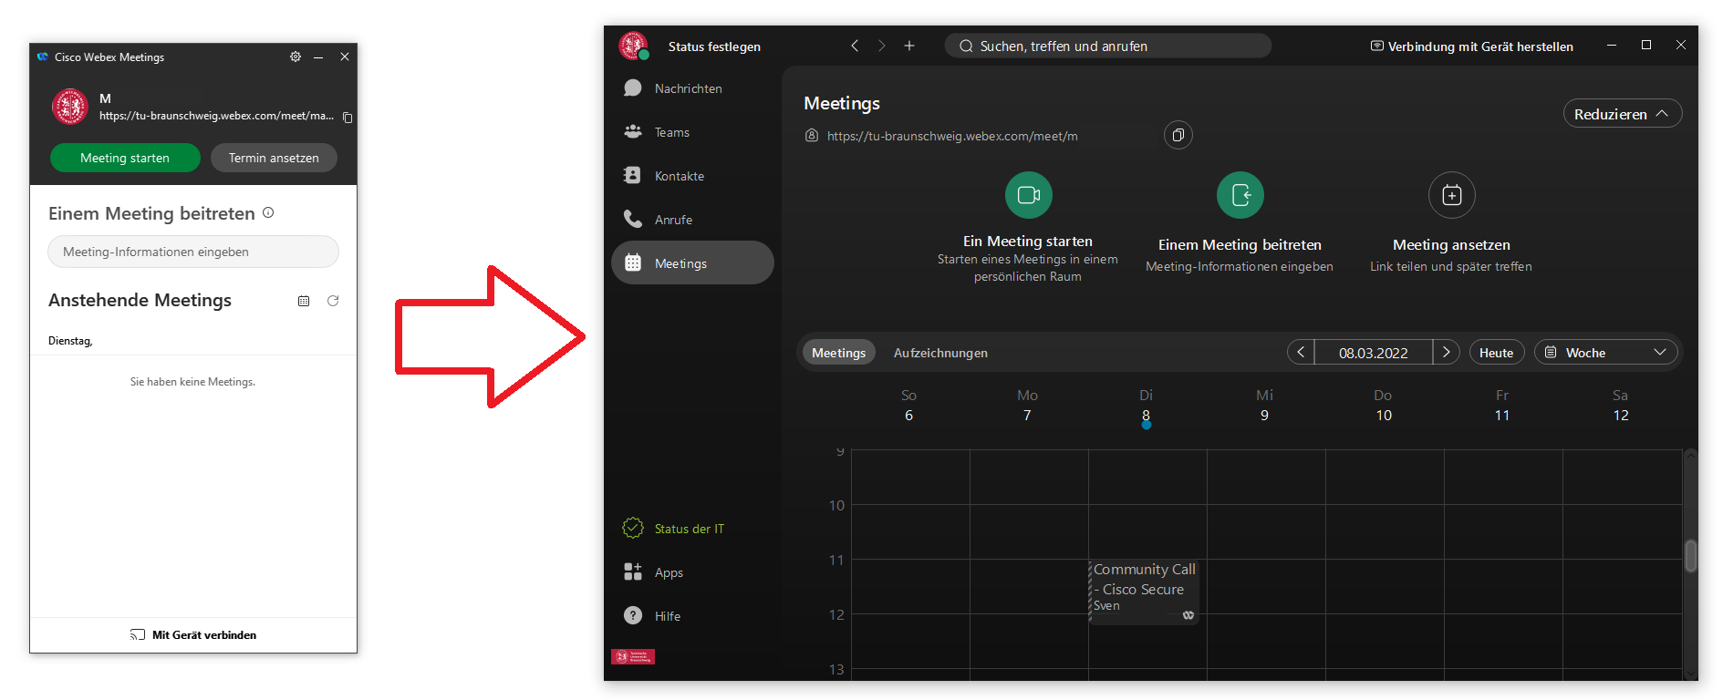Open Nachrichten in the sidebar

[692, 88]
